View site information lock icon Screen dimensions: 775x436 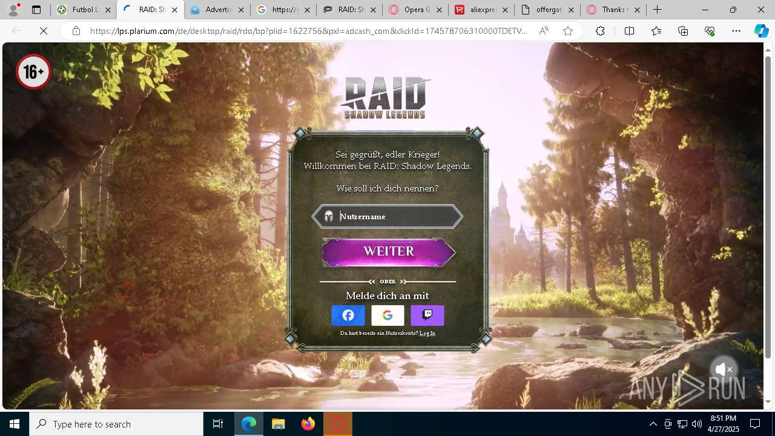76,31
